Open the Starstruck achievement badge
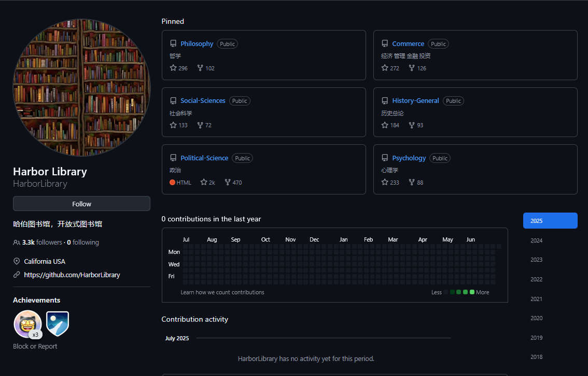 (x=27, y=324)
